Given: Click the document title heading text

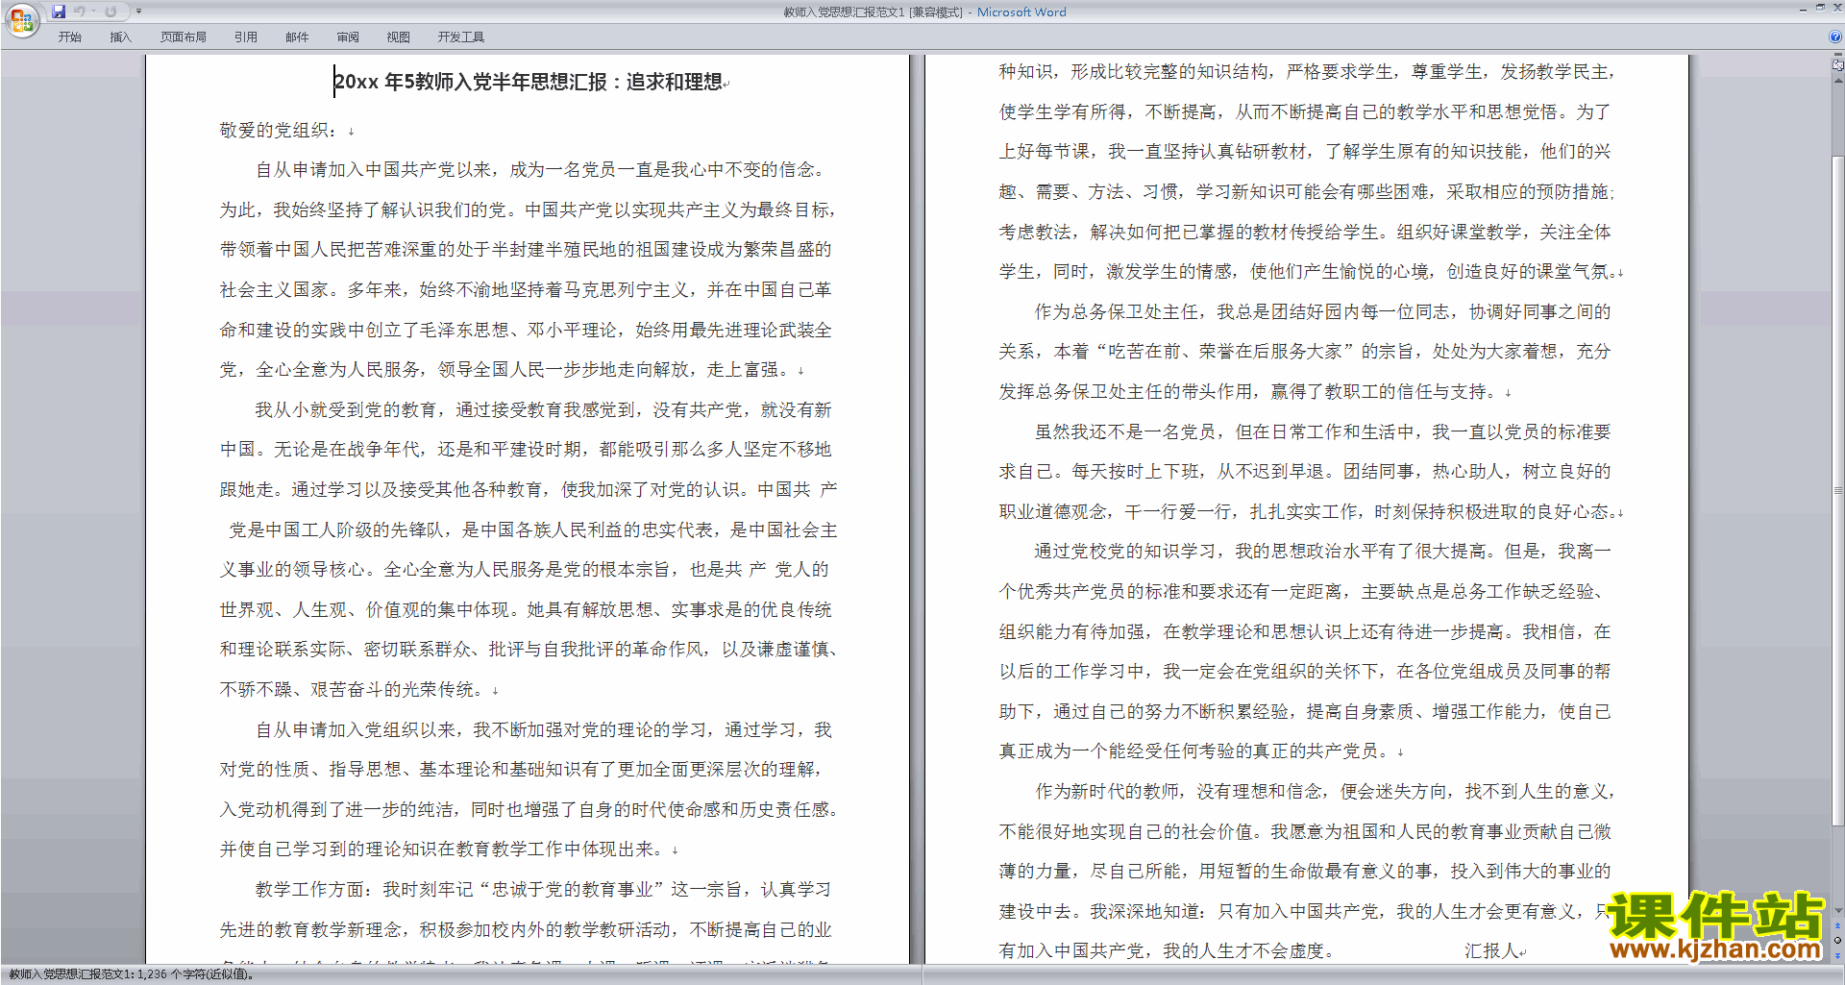Looking at the screenshot, I should pos(529,82).
